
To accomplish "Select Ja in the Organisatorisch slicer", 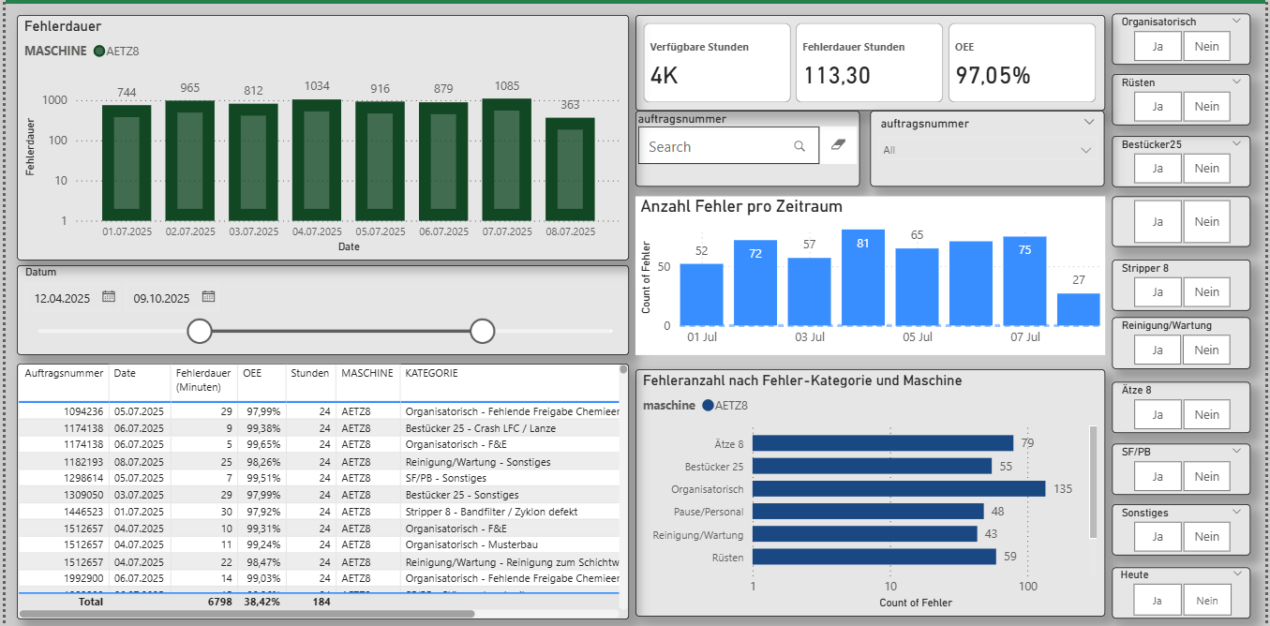I will click(x=1158, y=46).
